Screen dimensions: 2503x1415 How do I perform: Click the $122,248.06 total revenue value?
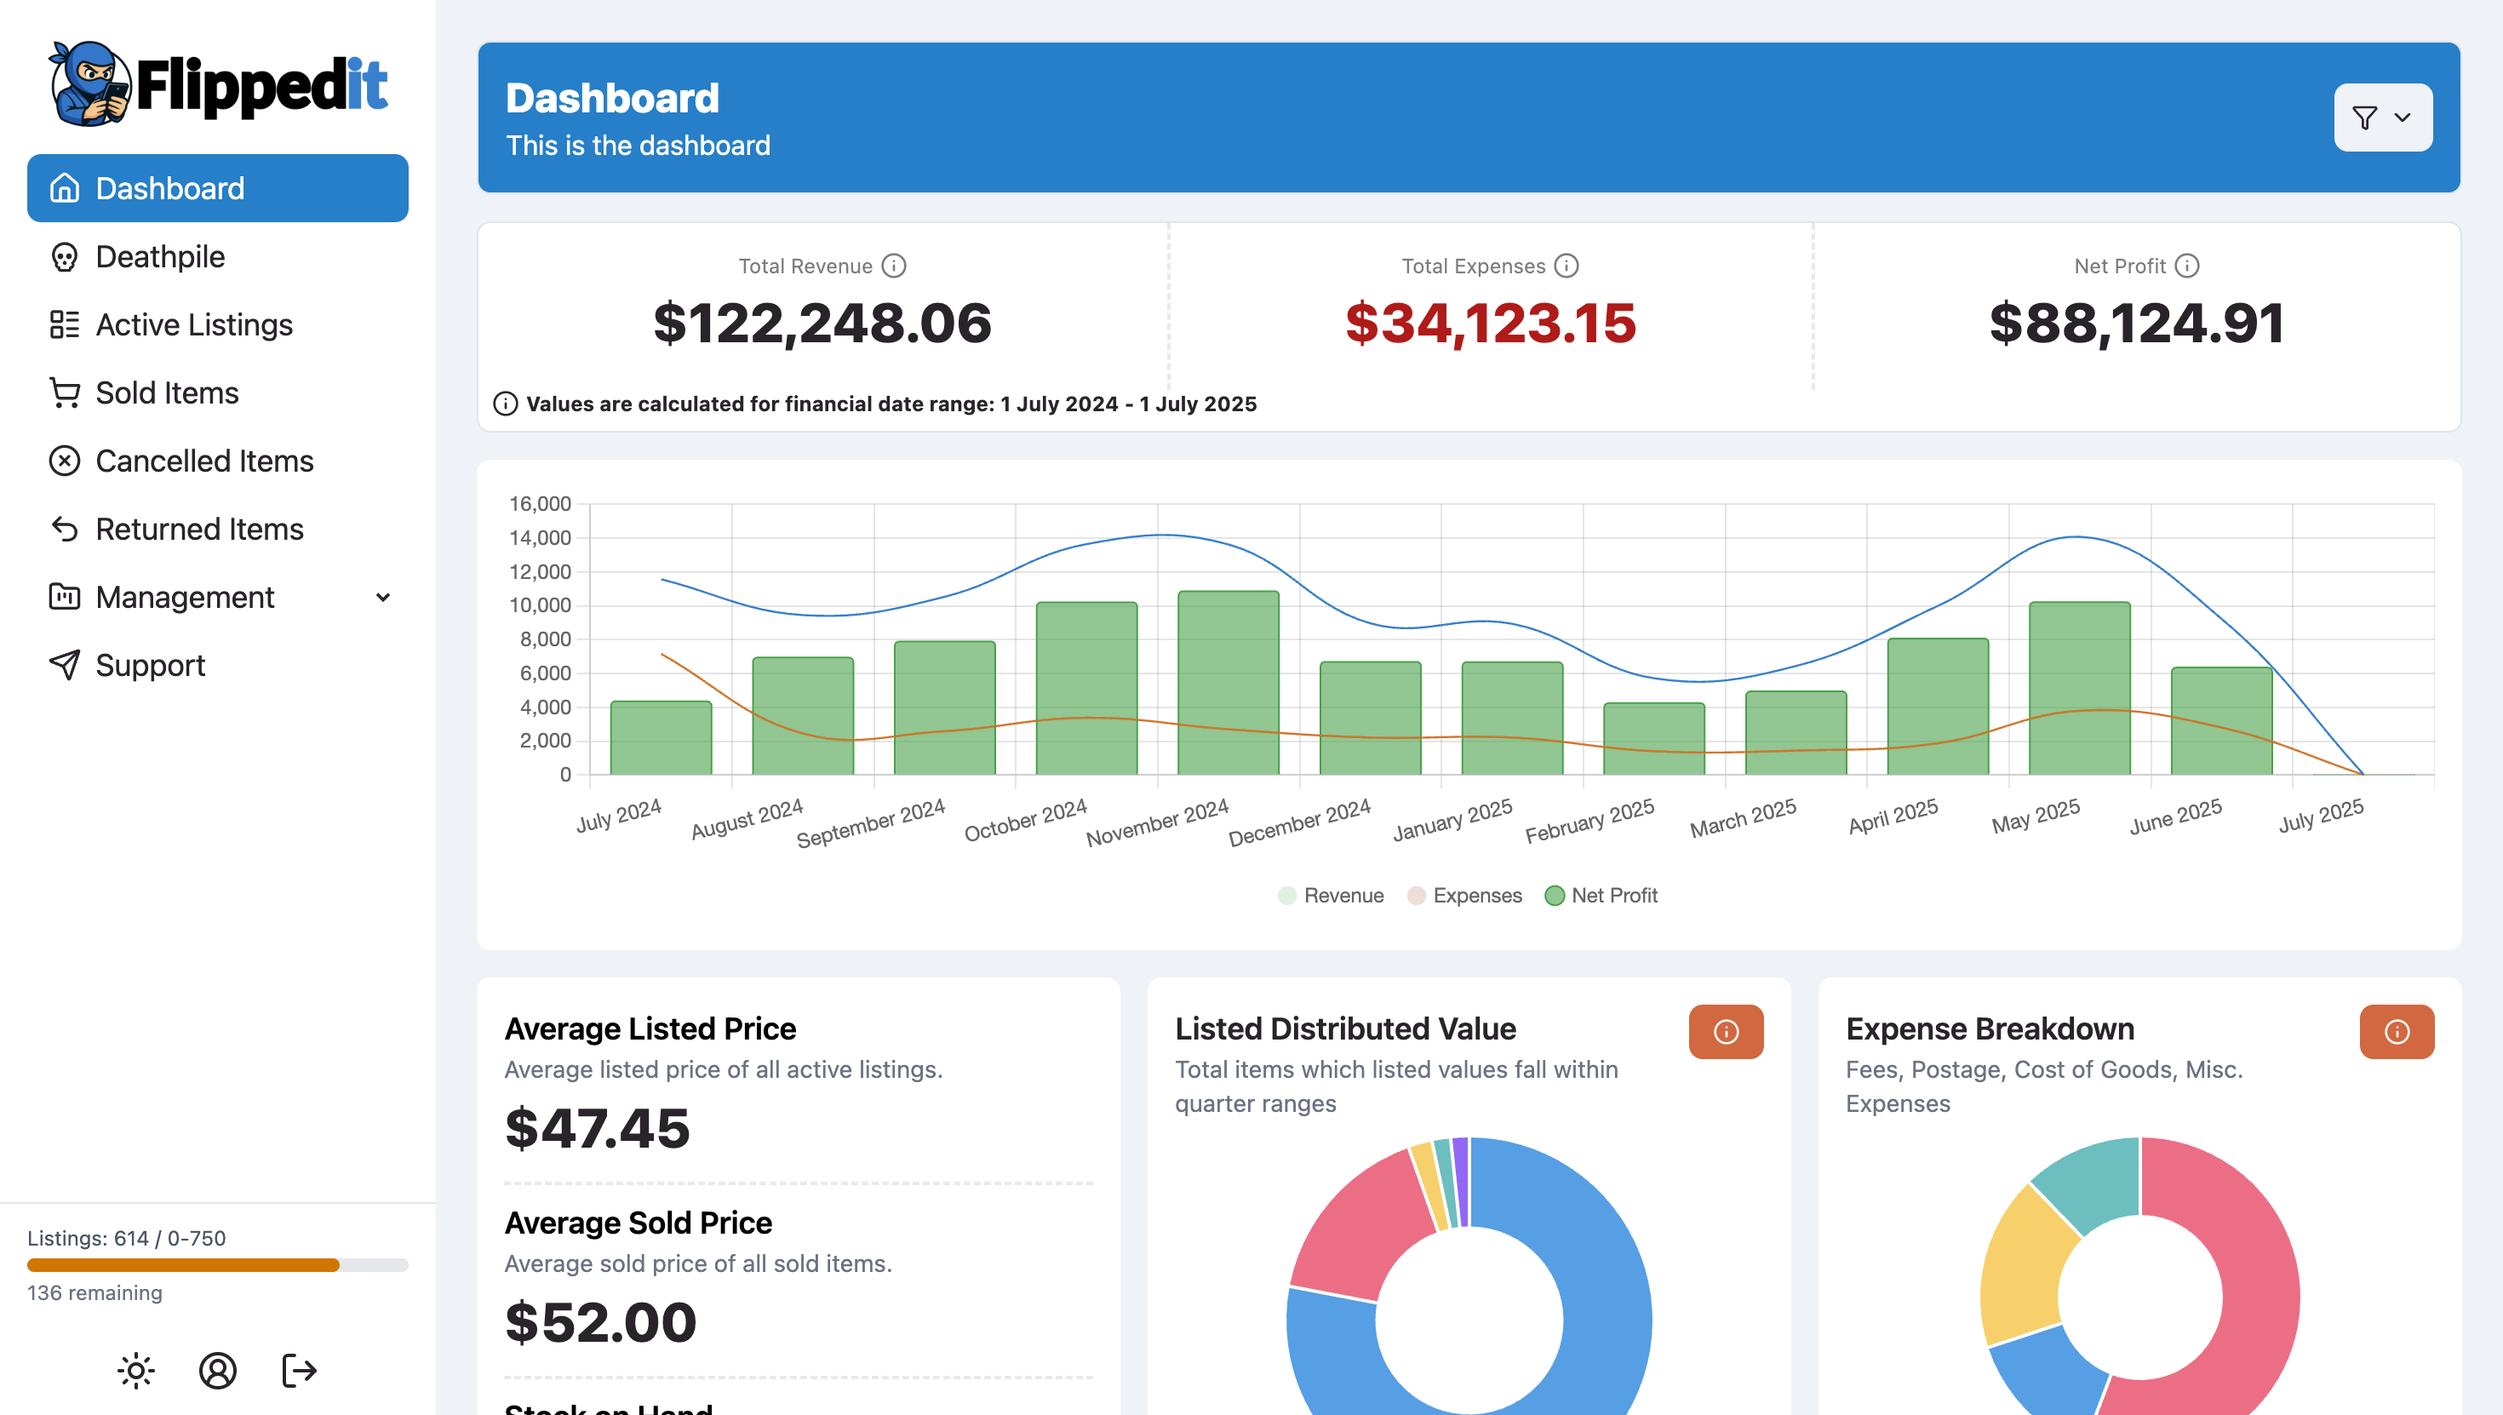pyautogui.click(x=822, y=323)
